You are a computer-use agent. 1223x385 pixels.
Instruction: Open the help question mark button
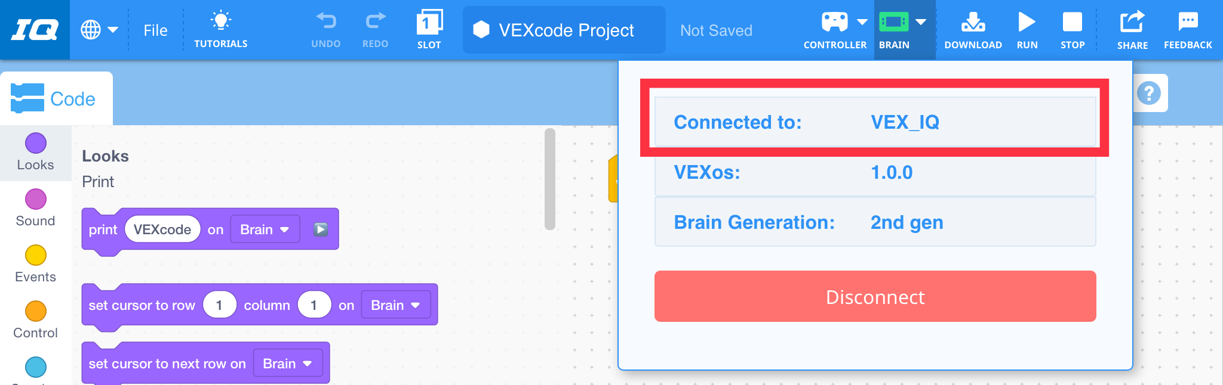[x=1150, y=93]
